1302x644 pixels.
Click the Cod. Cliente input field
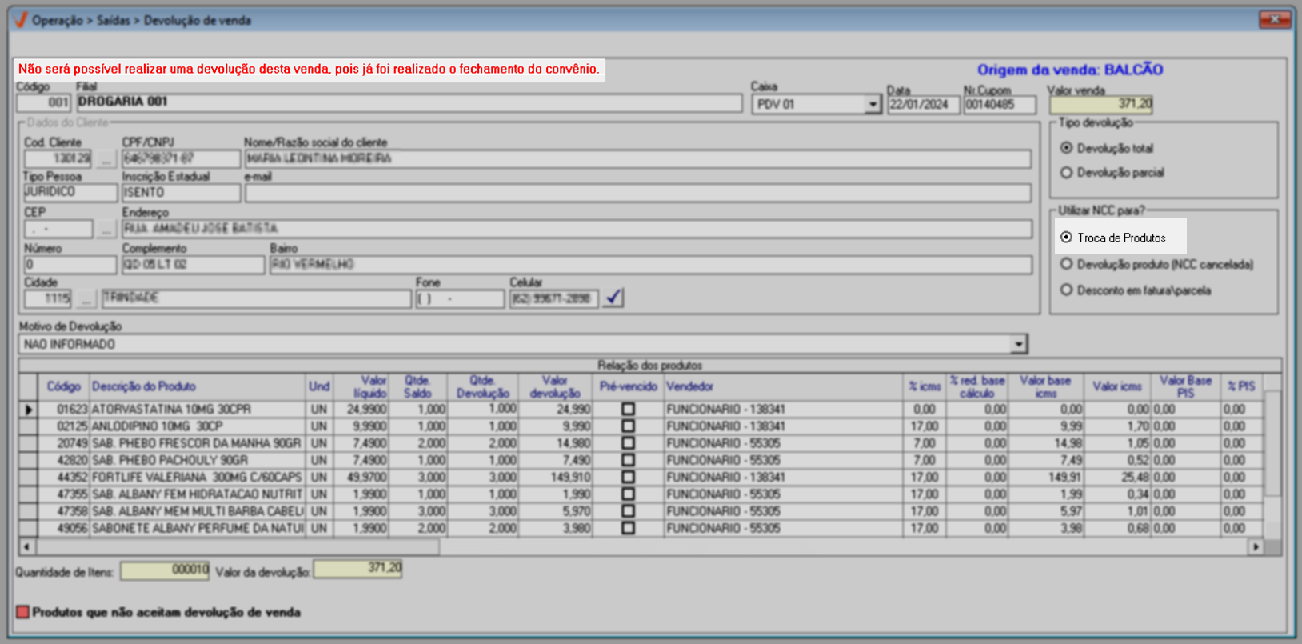coord(58,158)
